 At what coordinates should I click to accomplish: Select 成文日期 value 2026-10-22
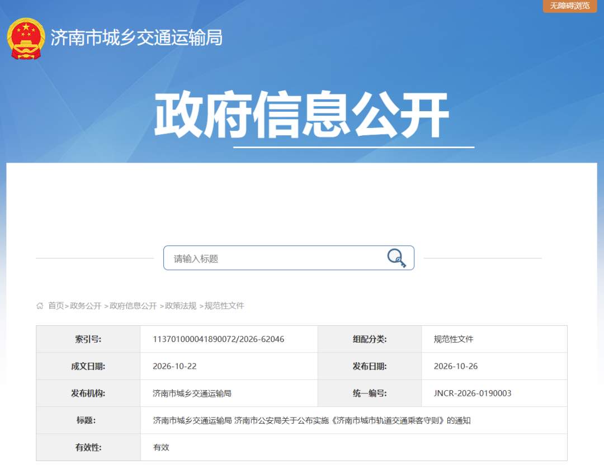point(174,366)
